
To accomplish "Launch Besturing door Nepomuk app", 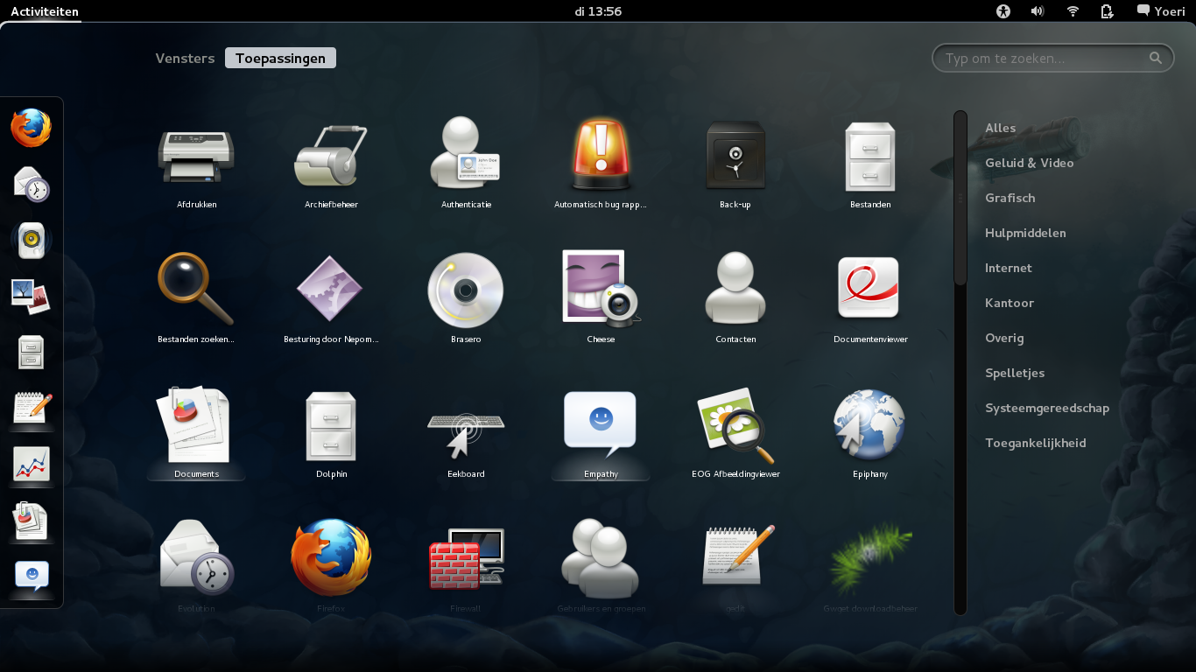I will point(331,299).
